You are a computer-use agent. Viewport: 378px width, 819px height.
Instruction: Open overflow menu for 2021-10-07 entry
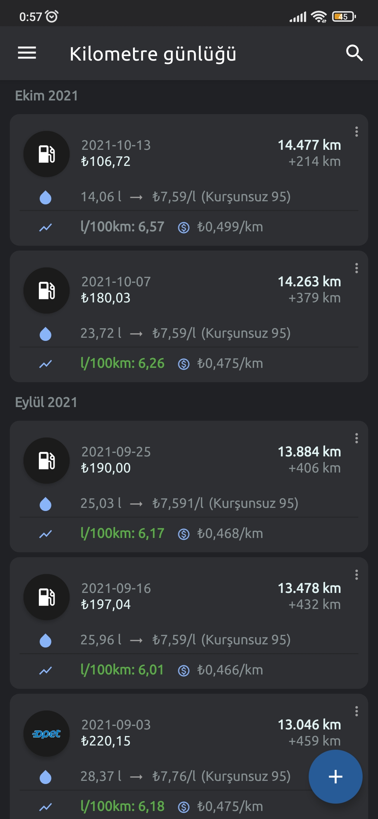click(x=356, y=268)
